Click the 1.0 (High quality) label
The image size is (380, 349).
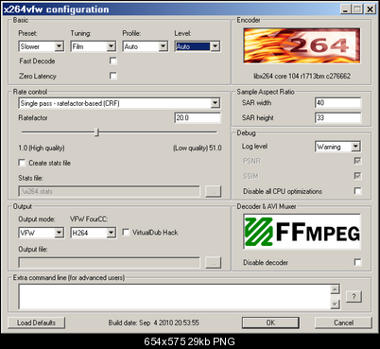42,148
